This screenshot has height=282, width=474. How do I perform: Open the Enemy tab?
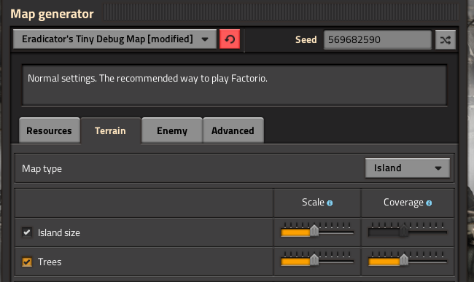pyautogui.click(x=172, y=130)
